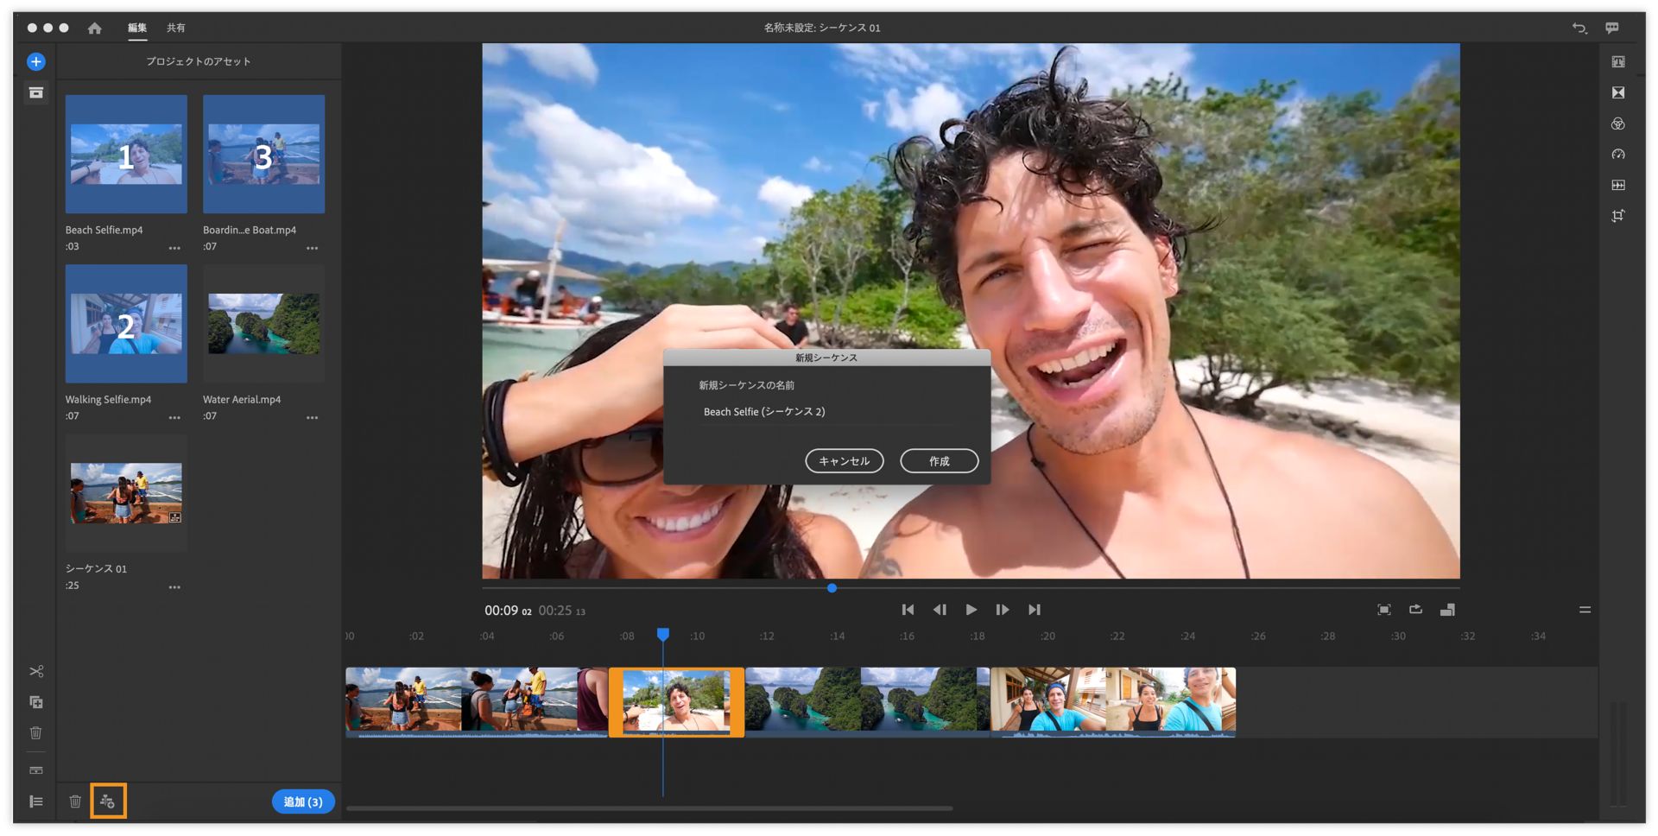Viewport: 1658px width, 836px height.
Task: Select the scissors split clip tool
Action: (36, 671)
